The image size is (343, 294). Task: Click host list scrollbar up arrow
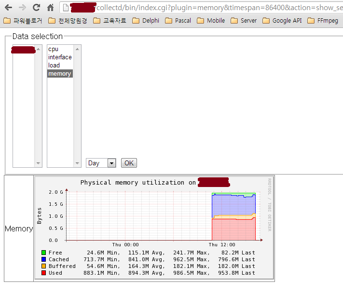(x=38, y=49)
